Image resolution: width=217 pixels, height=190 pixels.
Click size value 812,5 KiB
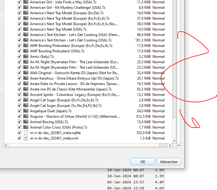pyautogui.click(x=143, y=116)
